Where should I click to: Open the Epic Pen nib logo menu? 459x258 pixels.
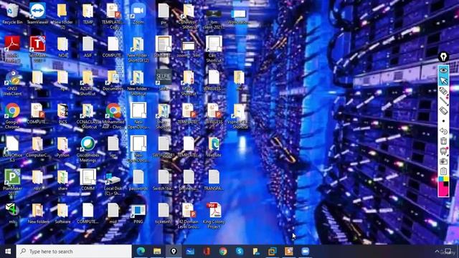coord(443,57)
